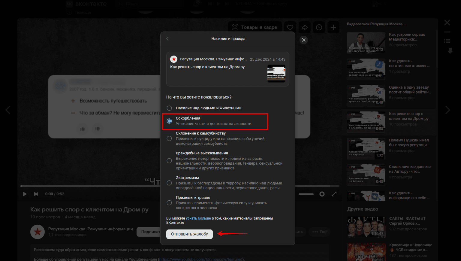The height and width of the screenshot is (261, 461).
Task: Close the video viewer with X
Action: 447,23
